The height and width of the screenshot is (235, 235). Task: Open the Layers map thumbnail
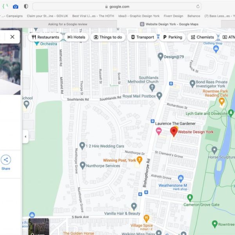(x=39, y=227)
